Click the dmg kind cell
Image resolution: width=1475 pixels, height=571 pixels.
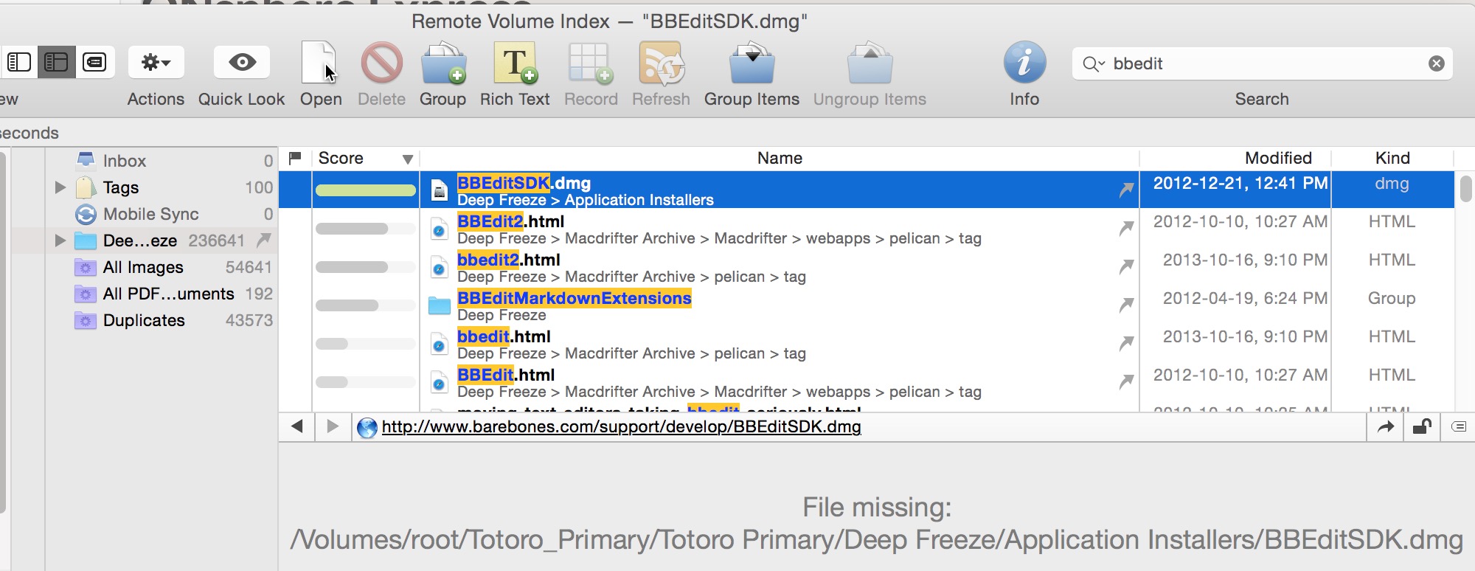1392,183
